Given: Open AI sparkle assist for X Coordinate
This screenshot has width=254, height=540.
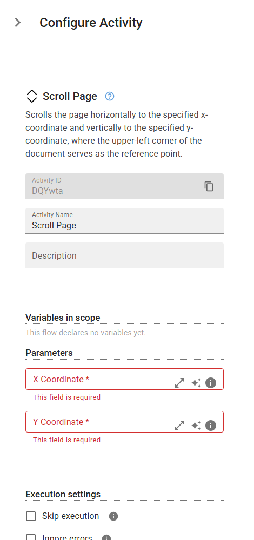Looking at the screenshot, I should coord(197,383).
